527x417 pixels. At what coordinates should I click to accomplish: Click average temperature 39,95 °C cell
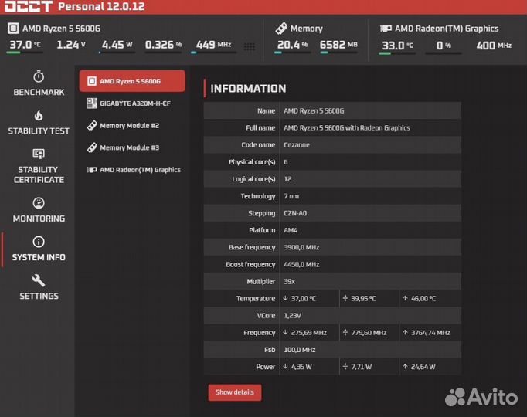tap(369, 299)
